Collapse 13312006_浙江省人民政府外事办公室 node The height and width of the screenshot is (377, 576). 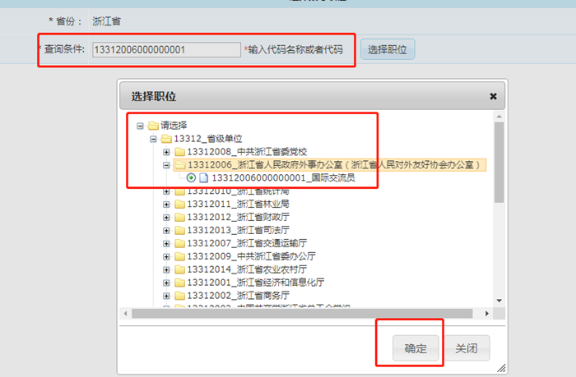click(166, 165)
